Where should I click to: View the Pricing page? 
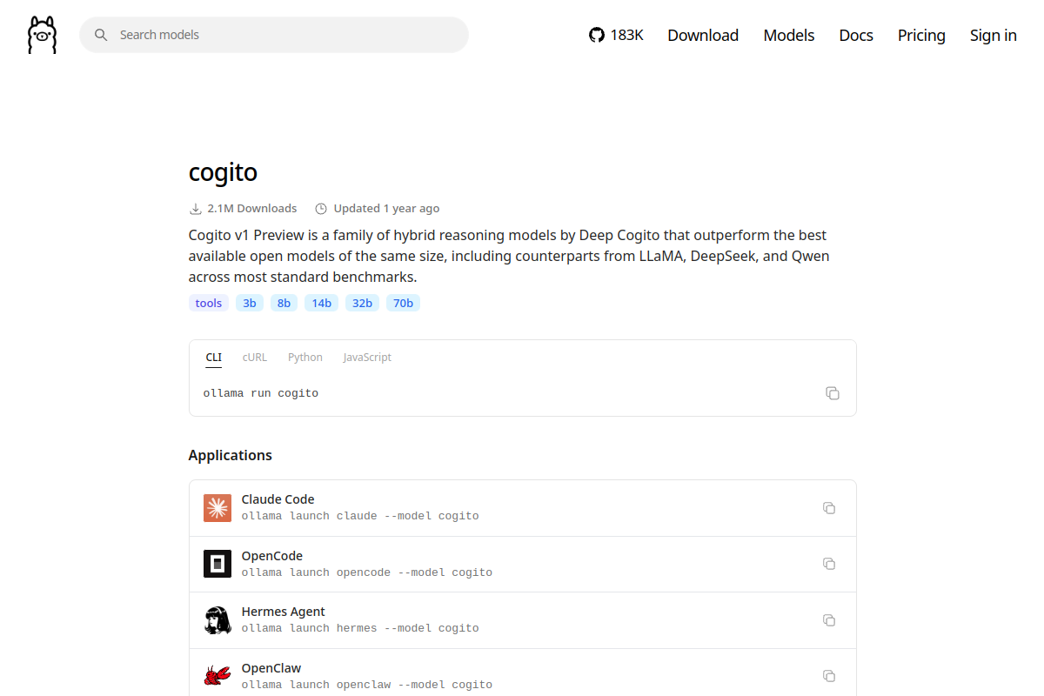921,35
